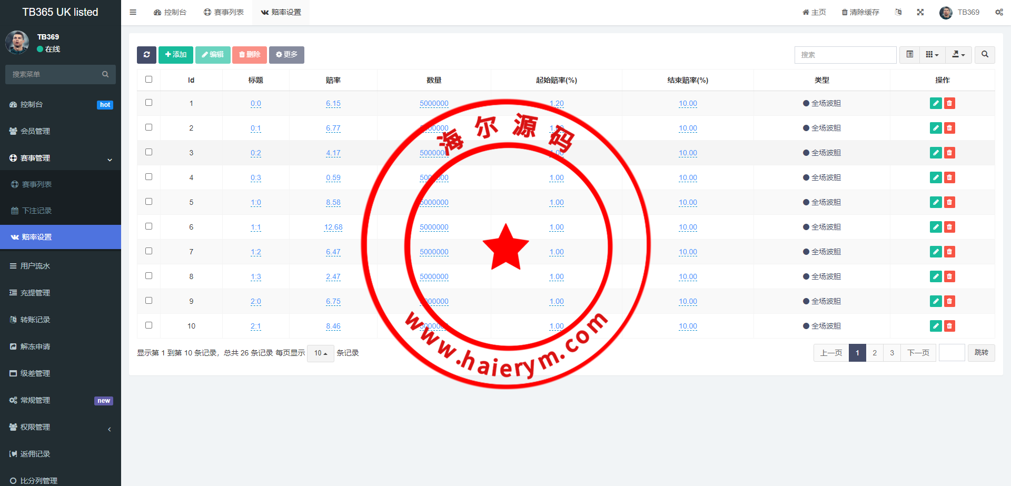Open the records per page dropdown
This screenshot has height=486, width=1011.
320,353
